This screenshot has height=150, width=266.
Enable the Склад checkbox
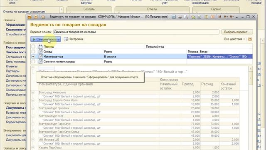[x=33, y=52]
